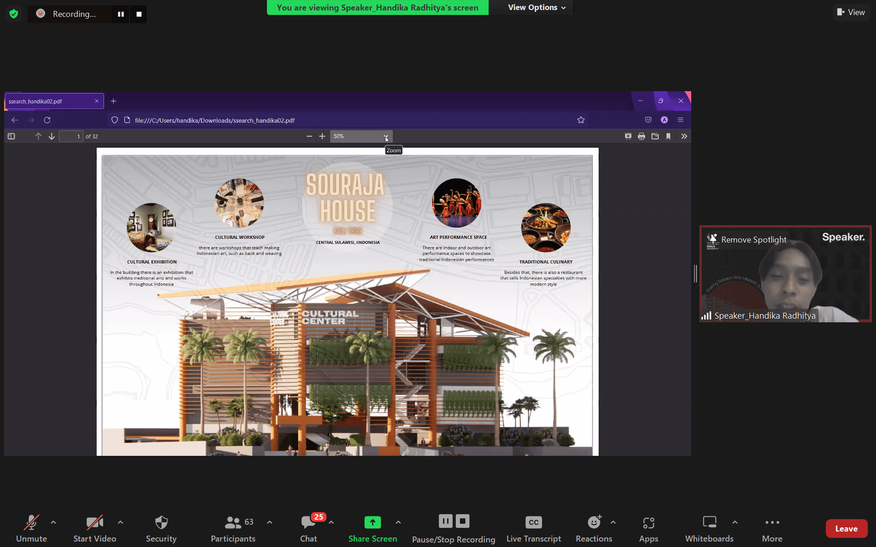876x547 pixels.
Task: Remove Spotlight from speaker video
Action: (754, 240)
